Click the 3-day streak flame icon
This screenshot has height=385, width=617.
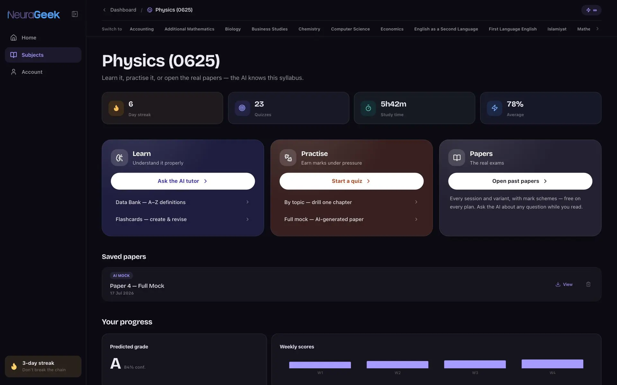[14, 366]
